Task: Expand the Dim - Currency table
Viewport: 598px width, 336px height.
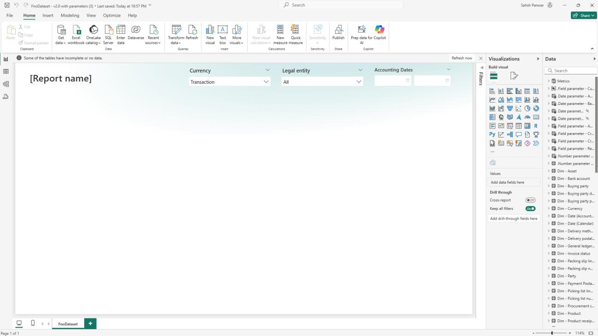Action: point(549,209)
